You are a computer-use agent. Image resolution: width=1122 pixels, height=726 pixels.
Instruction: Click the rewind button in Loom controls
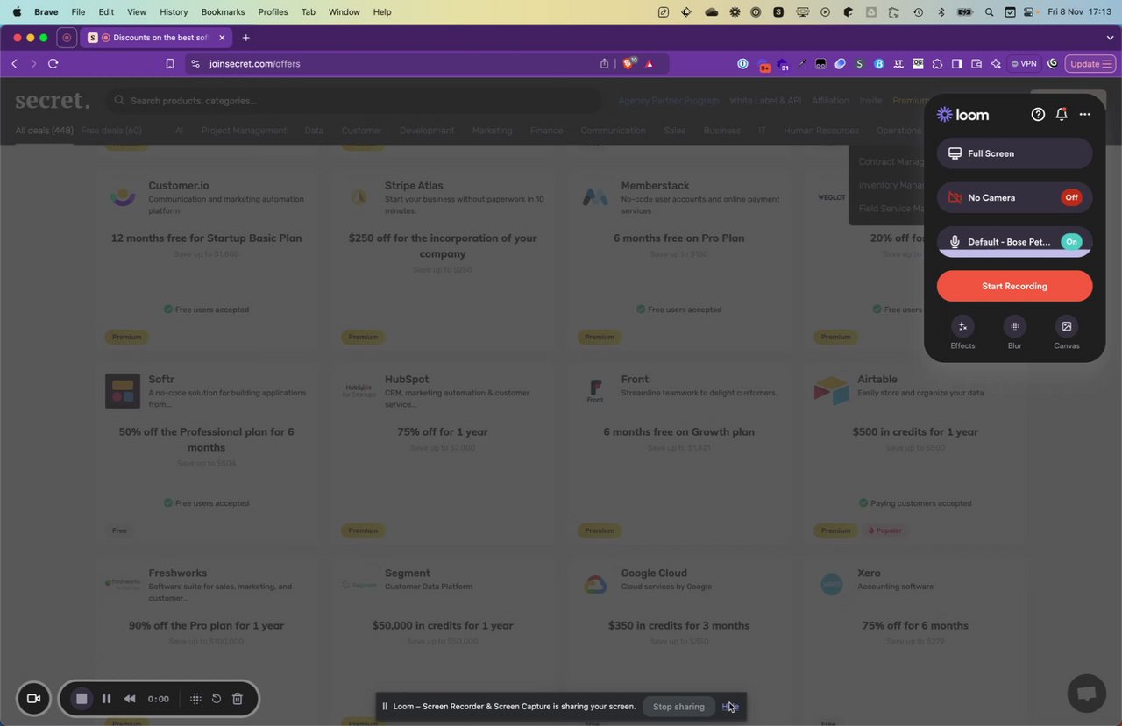[x=130, y=699]
